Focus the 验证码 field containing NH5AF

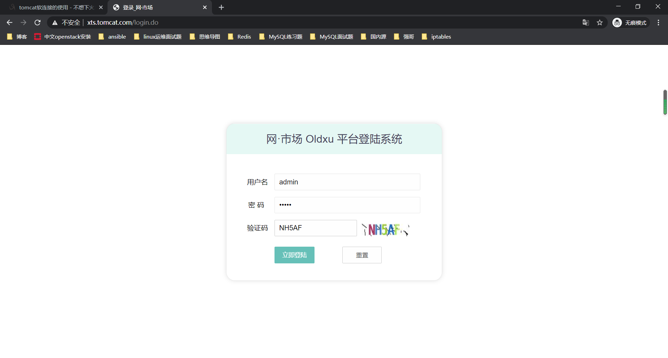point(316,228)
